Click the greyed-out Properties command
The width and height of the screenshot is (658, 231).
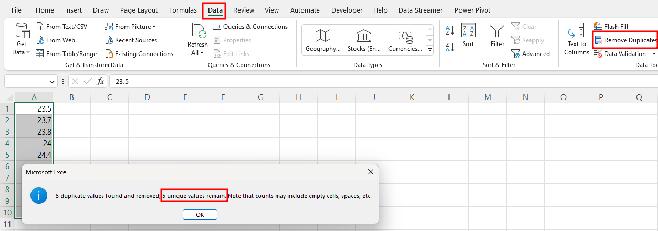[232, 40]
